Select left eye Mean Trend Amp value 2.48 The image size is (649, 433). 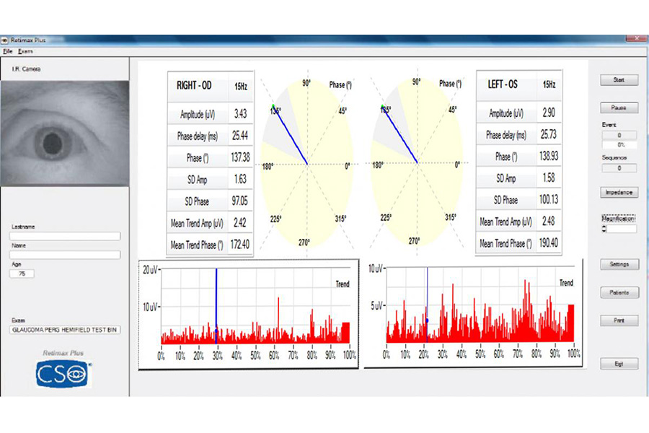coord(549,222)
